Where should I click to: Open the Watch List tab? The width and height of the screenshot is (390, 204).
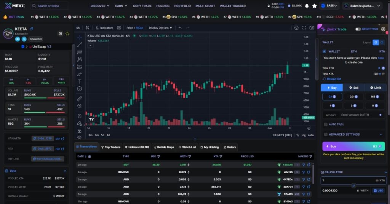tap(187, 147)
